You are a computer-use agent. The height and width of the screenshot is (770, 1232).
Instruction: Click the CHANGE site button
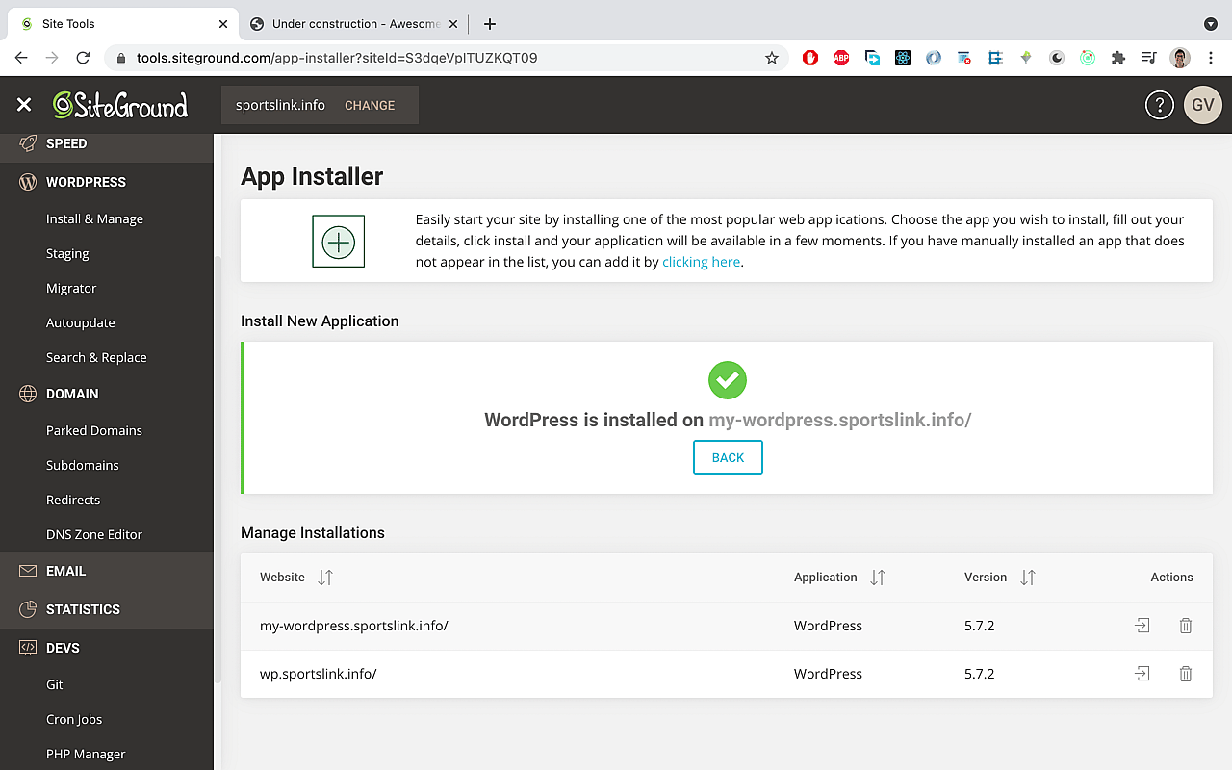(370, 106)
